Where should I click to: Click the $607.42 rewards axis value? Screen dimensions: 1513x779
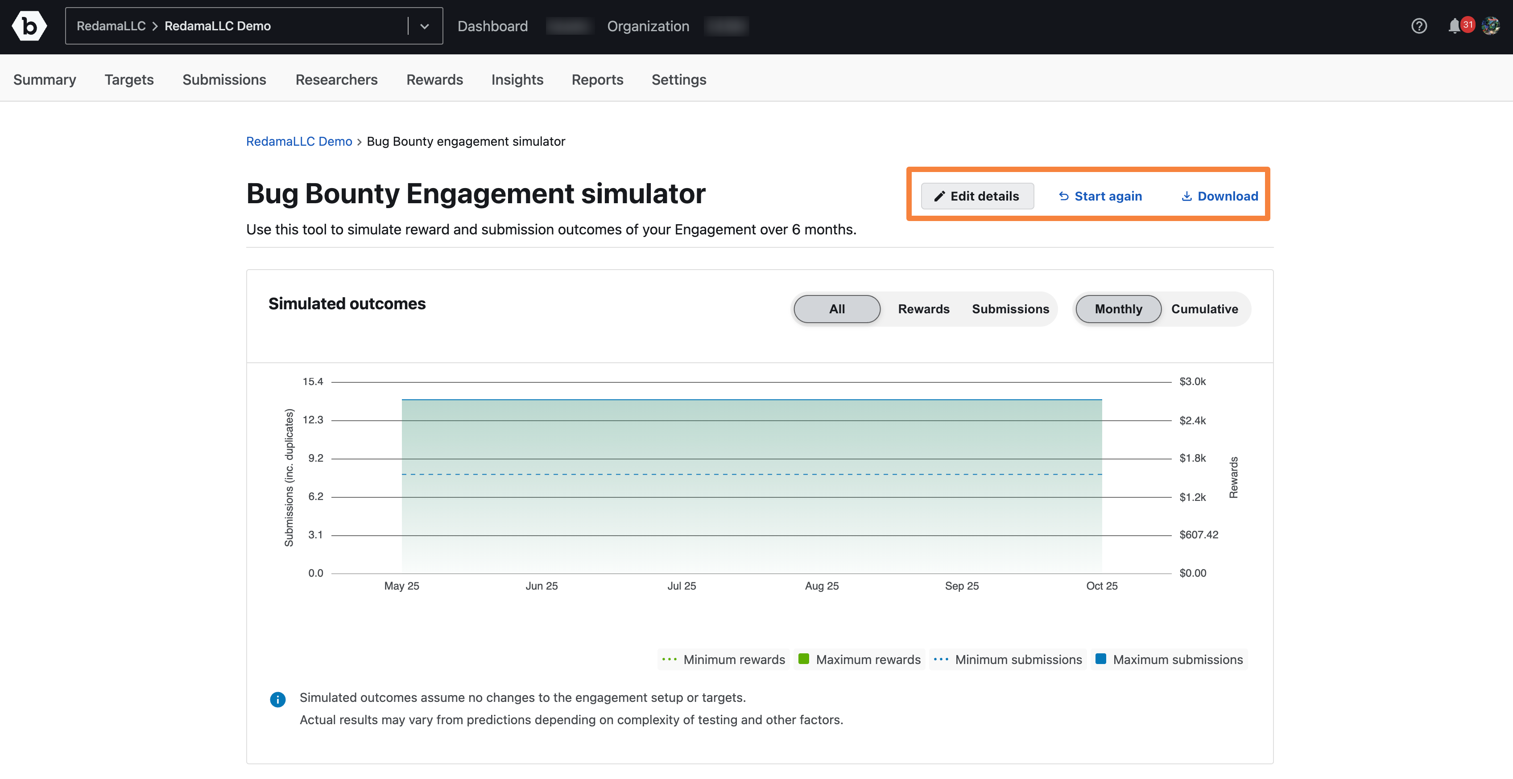coord(1199,535)
